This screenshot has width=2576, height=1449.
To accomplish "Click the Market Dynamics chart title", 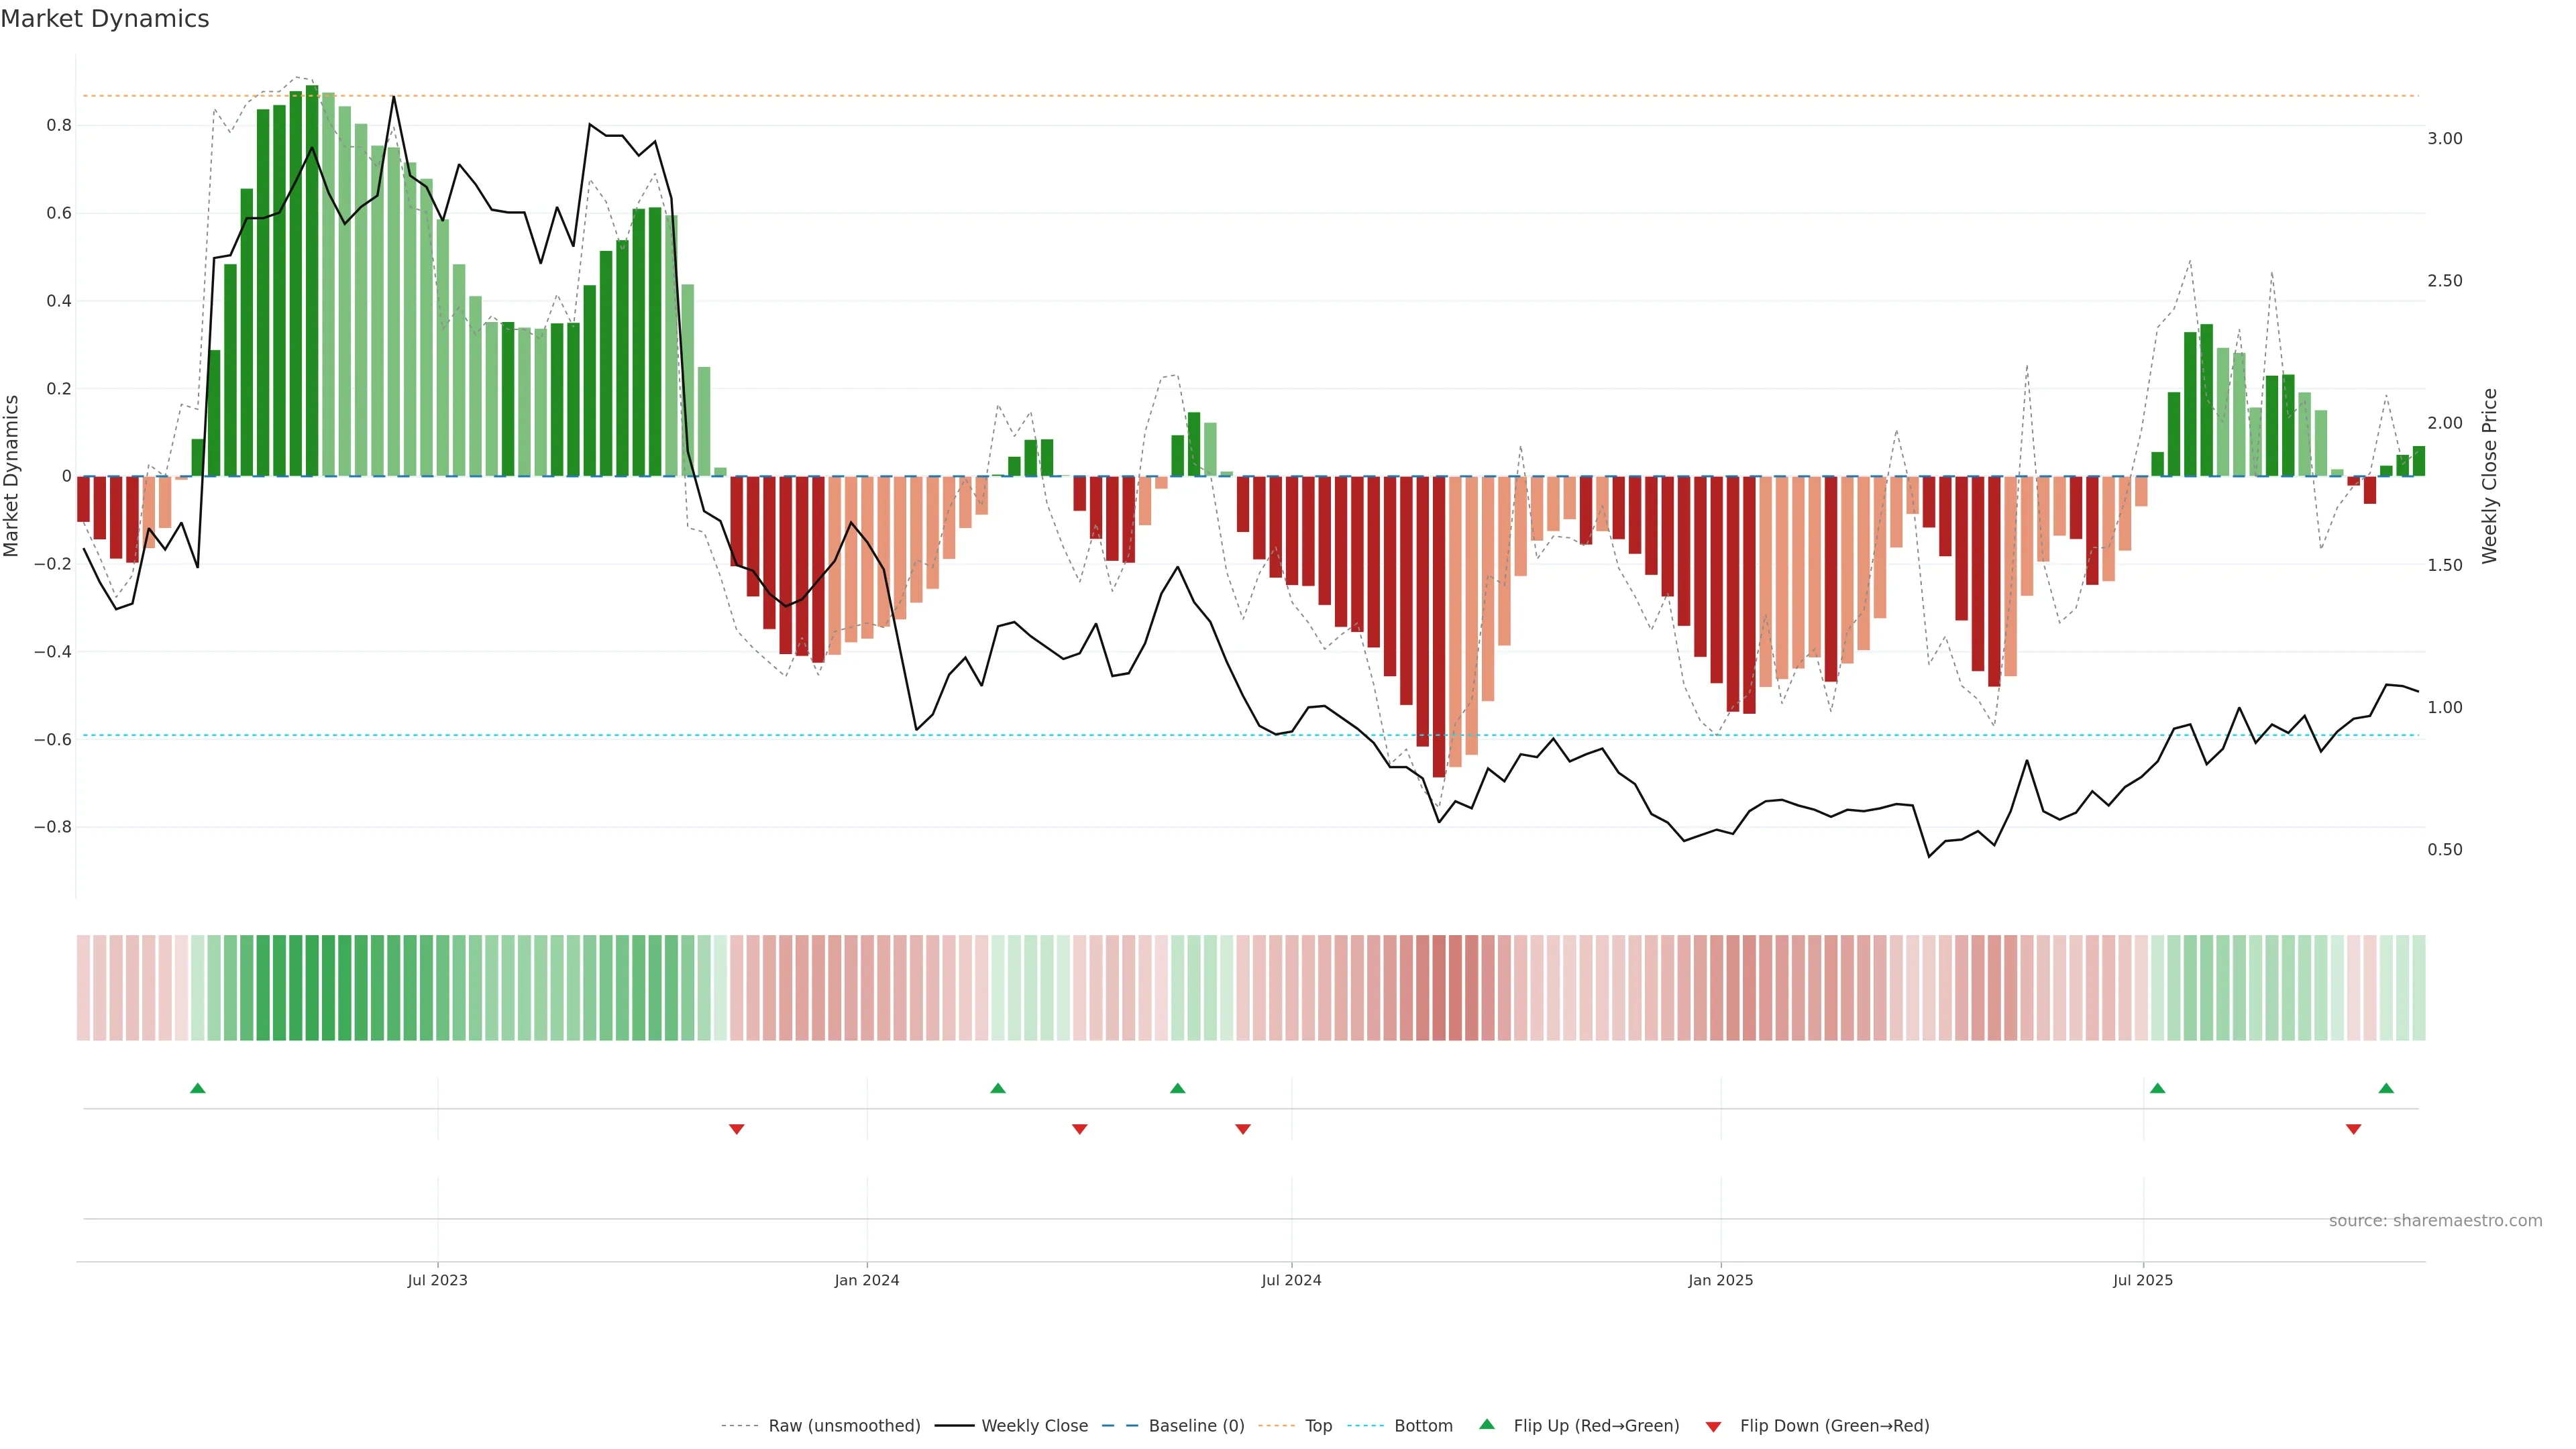I will [105, 19].
